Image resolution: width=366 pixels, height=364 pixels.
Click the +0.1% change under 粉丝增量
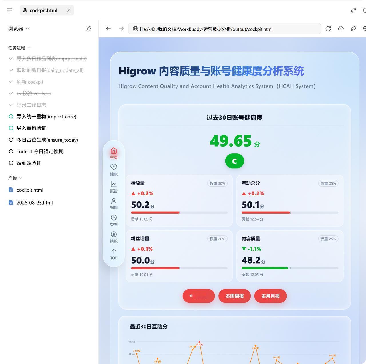142,249
